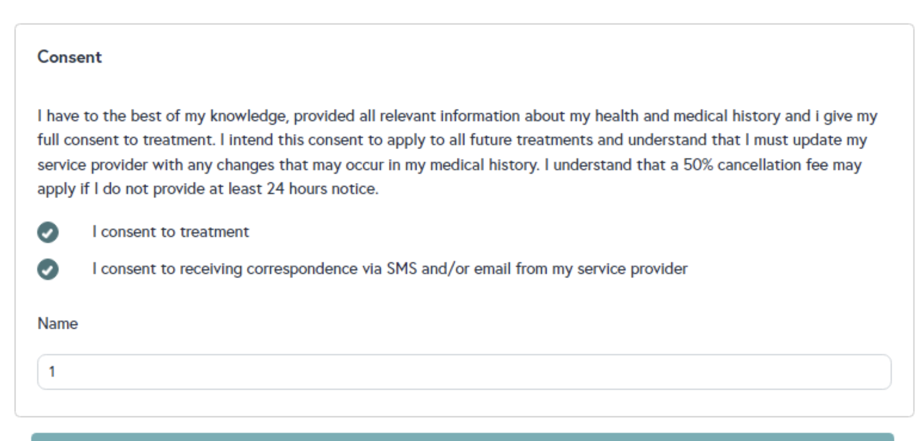Click the "Name" field label
919x441 pixels.
[x=58, y=324]
